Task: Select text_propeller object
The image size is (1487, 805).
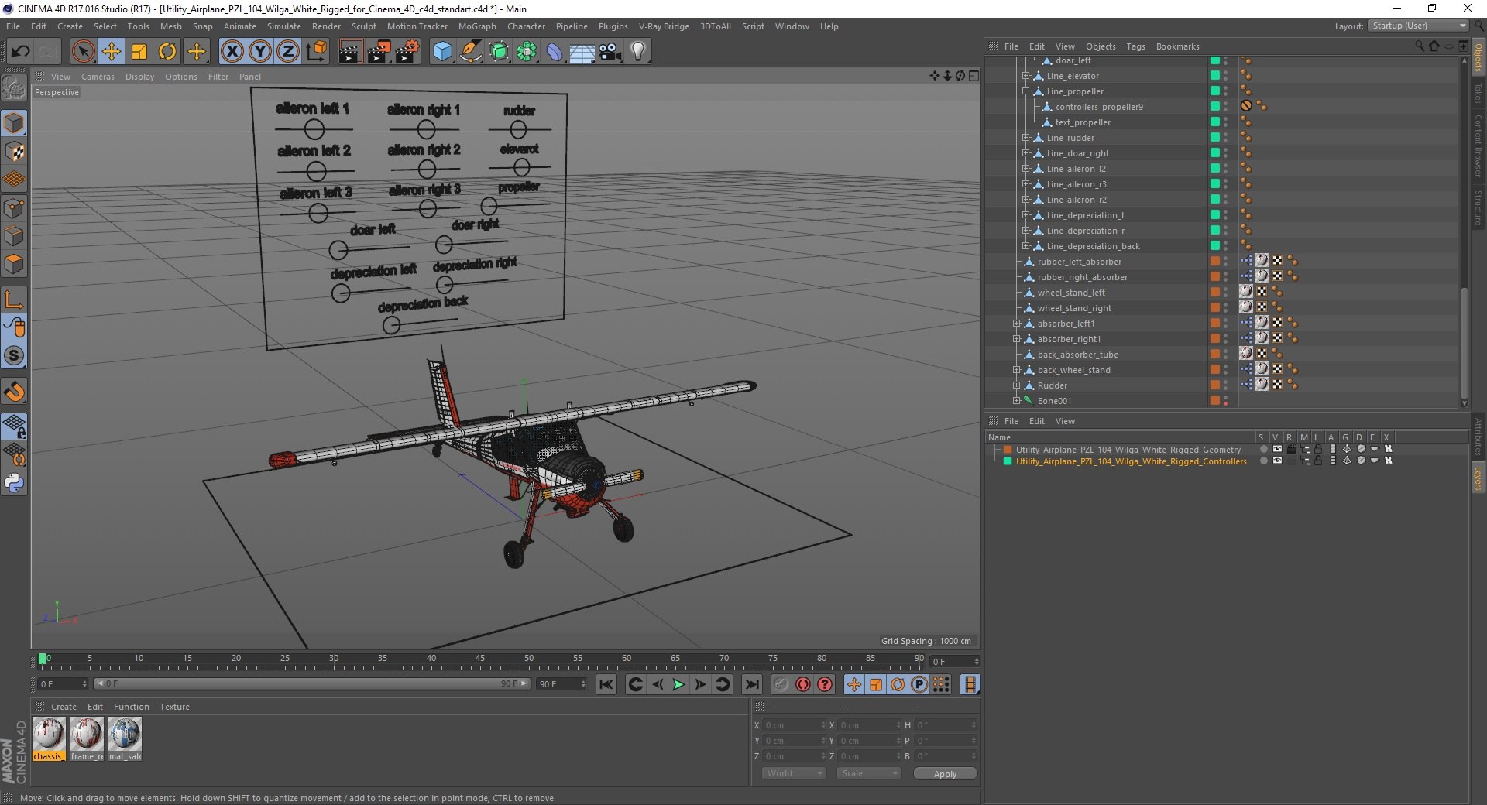Action: (x=1083, y=122)
